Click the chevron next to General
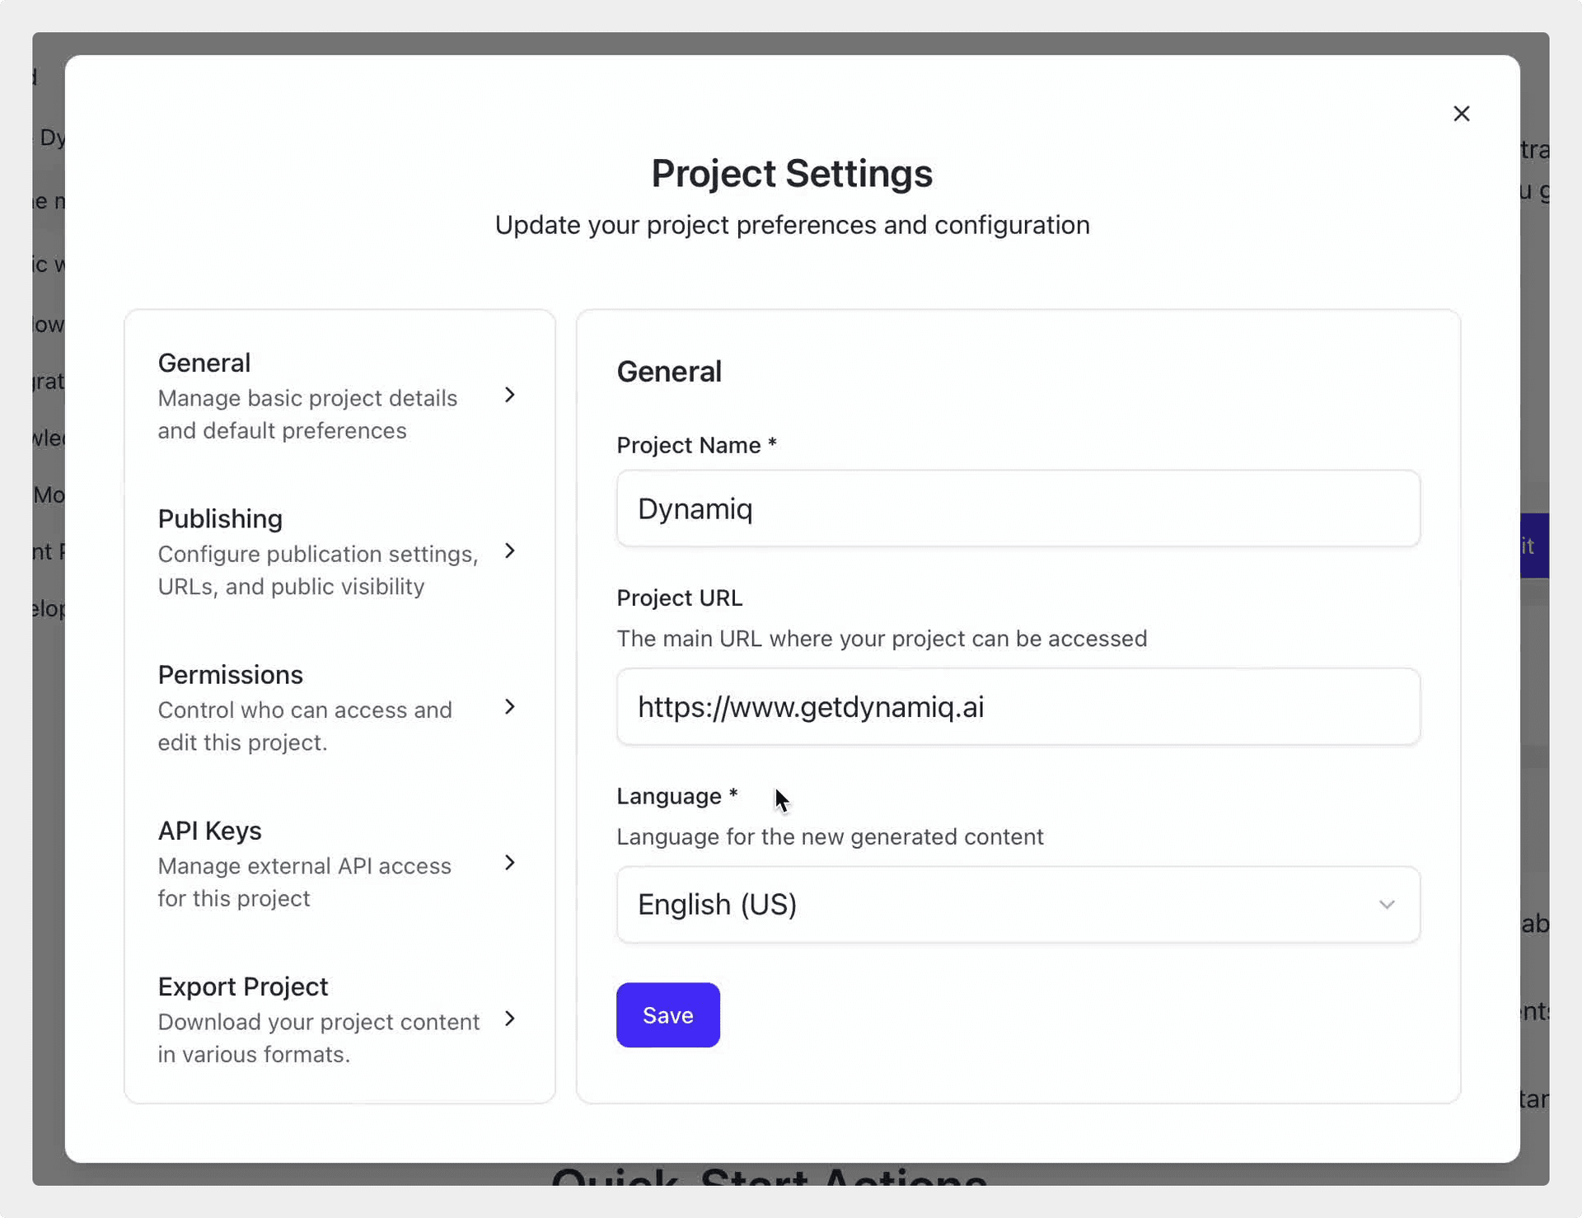 [x=510, y=396]
